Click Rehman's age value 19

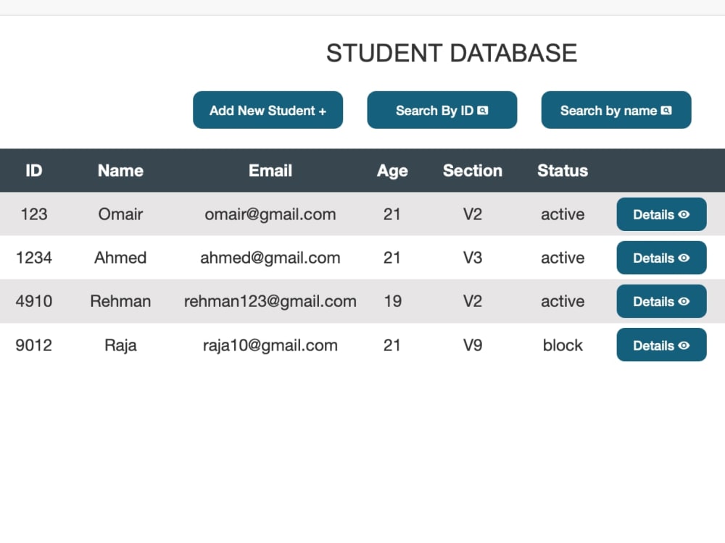click(x=392, y=301)
